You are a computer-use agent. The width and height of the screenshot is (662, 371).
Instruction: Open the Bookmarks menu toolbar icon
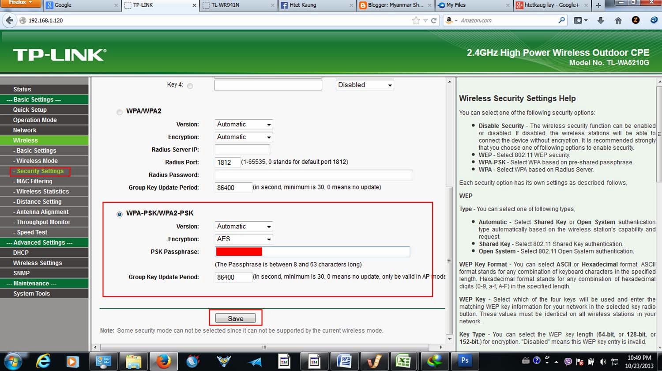(x=580, y=20)
